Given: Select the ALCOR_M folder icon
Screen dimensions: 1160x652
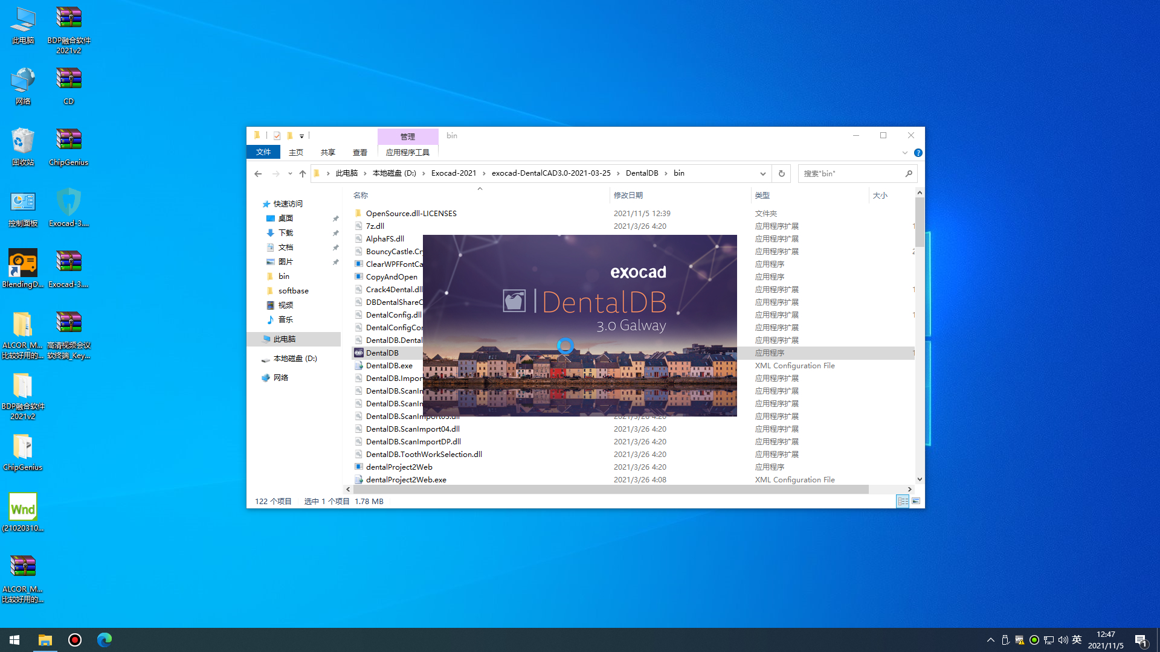Looking at the screenshot, I should 23,335.
